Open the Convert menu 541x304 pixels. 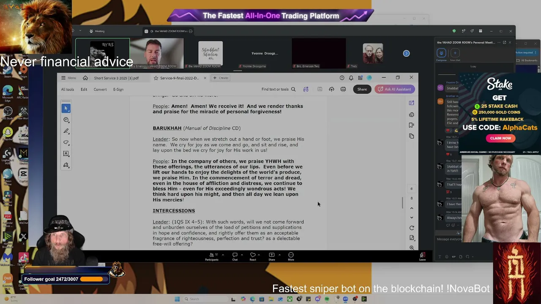pos(100,90)
